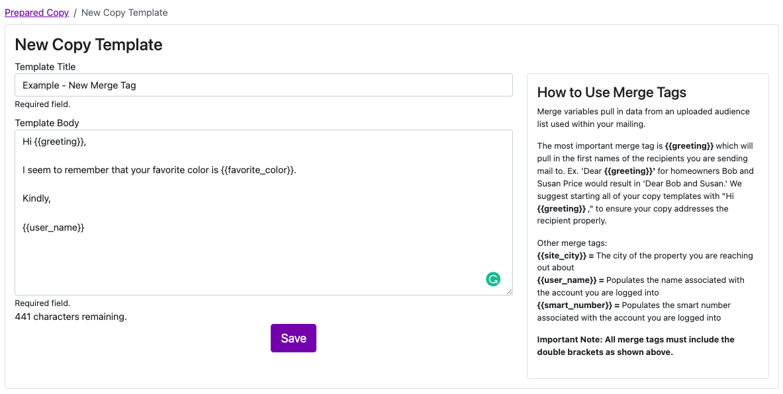Click the {{user_name}} line in Template Body
This screenshot has width=783, height=394.
[54, 227]
